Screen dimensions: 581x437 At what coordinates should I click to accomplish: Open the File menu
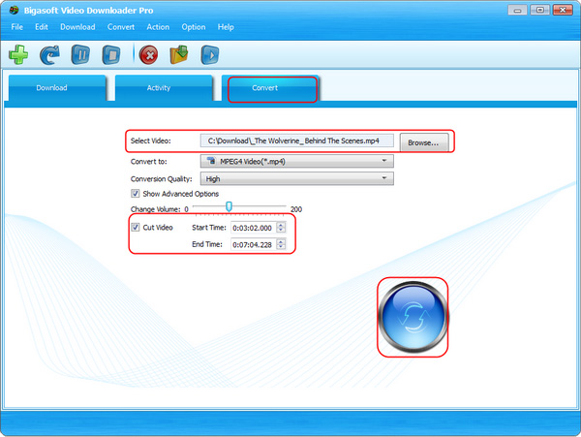pos(17,27)
